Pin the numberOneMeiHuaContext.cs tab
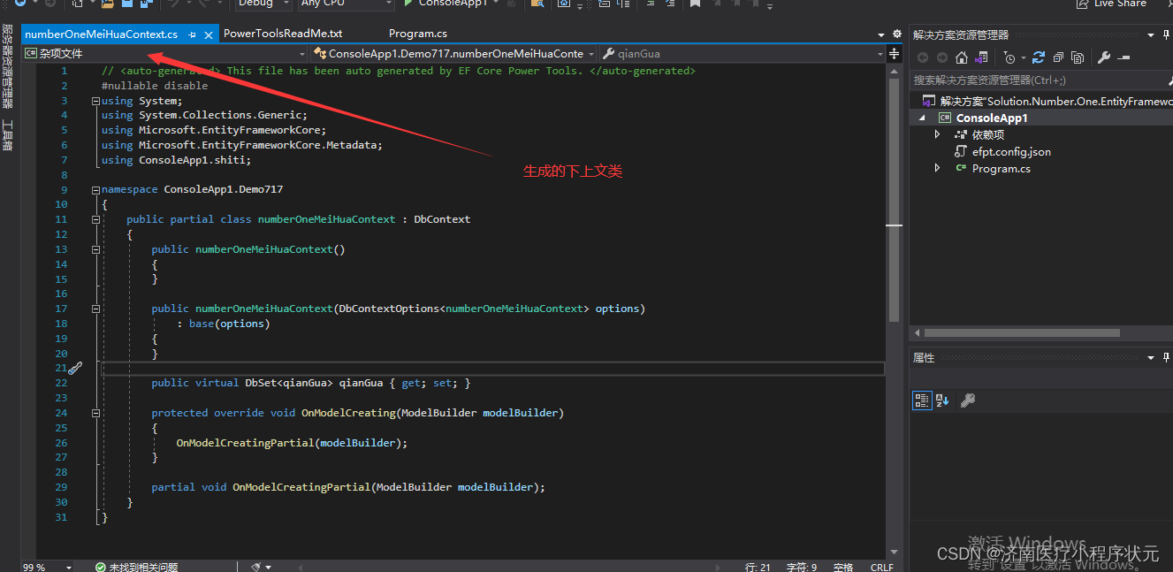Screen dimensions: 1173x572 193,34
